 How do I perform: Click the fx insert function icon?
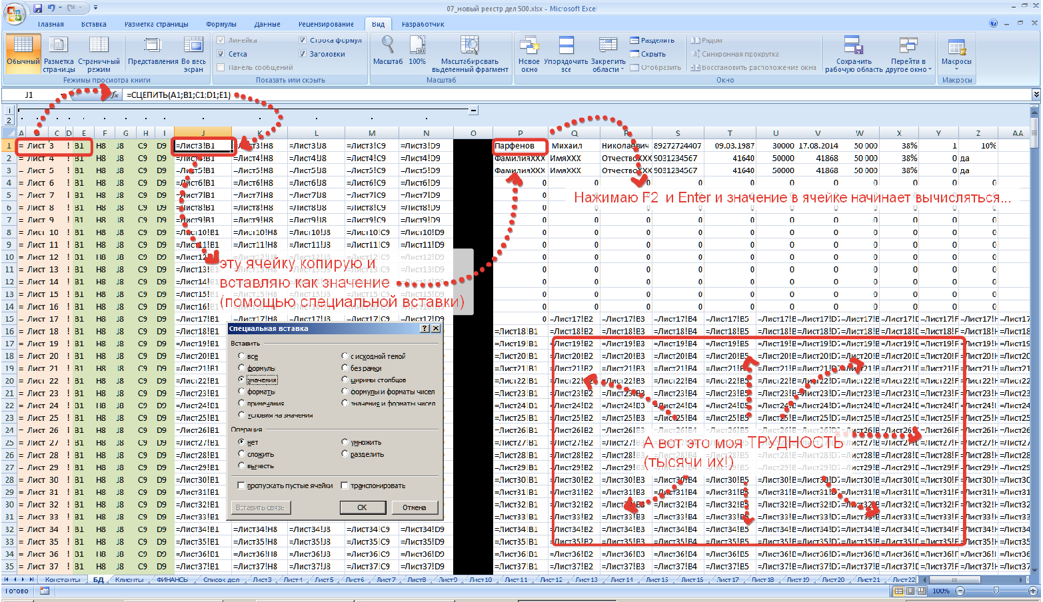(115, 95)
